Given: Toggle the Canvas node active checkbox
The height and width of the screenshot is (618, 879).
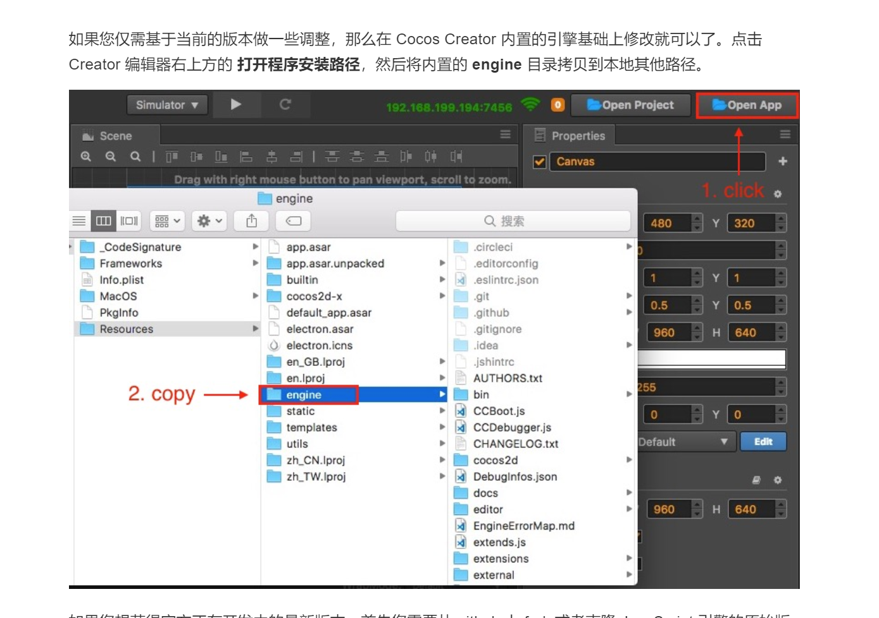Looking at the screenshot, I should click(540, 162).
